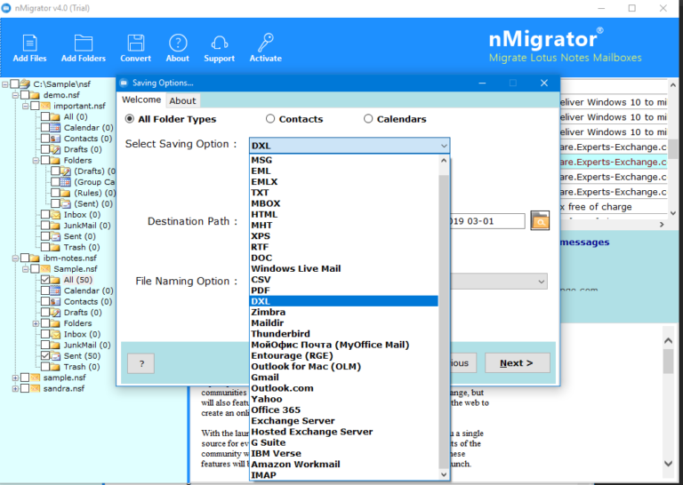This screenshot has width=683, height=485.
Task: Click the nMigrator app icon in title bar
Action: pyautogui.click(x=6, y=8)
